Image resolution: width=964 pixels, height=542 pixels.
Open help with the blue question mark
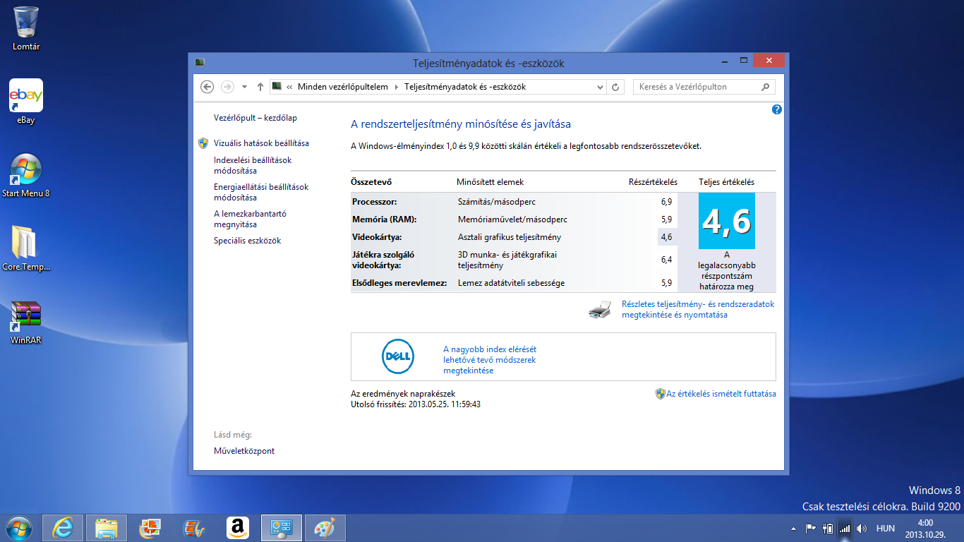click(777, 109)
